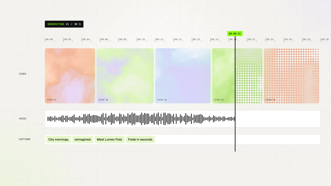Jump to the 00:02 ruler mark
The height and width of the screenshot is (186, 331).
tap(68, 40)
